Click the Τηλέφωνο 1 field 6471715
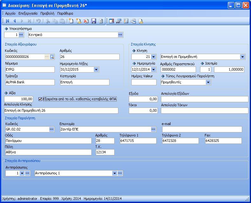The width and height of the screenshot is (251, 203). point(138,141)
